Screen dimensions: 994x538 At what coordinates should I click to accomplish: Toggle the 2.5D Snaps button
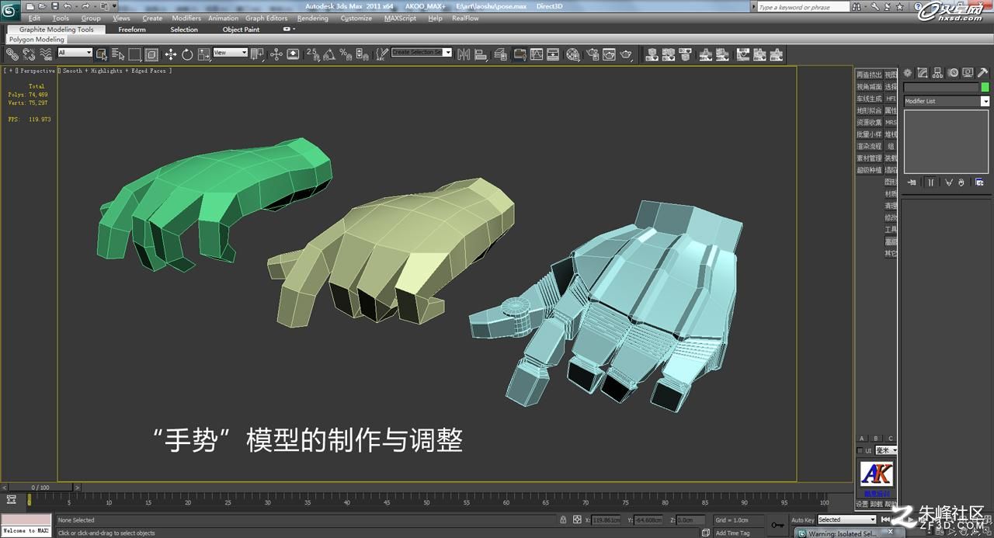(x=312, y=54)
